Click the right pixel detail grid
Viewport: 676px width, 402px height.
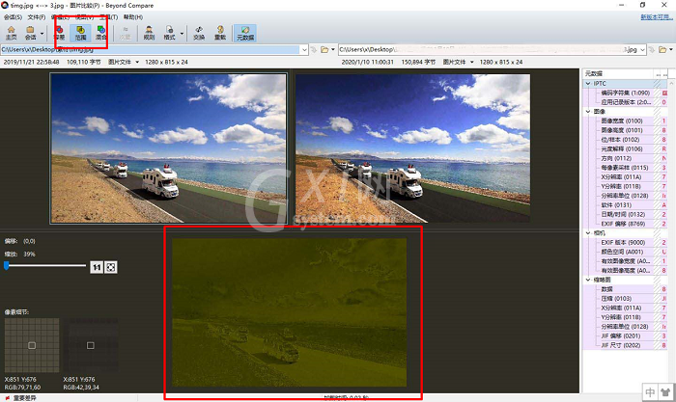[91, 345]
